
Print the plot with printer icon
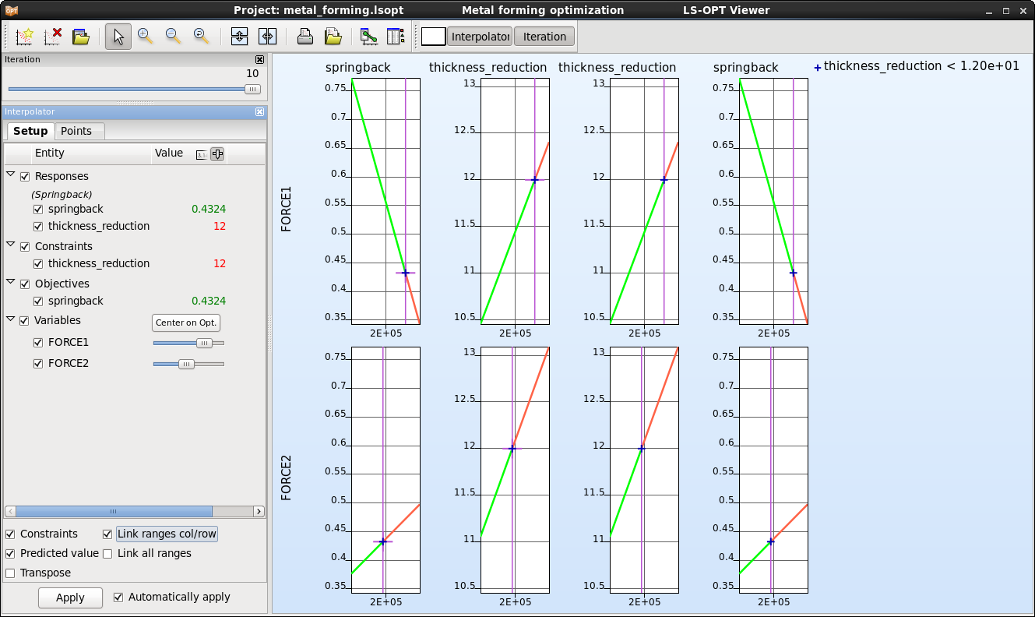pyautogui.click(x=305, y=36)
